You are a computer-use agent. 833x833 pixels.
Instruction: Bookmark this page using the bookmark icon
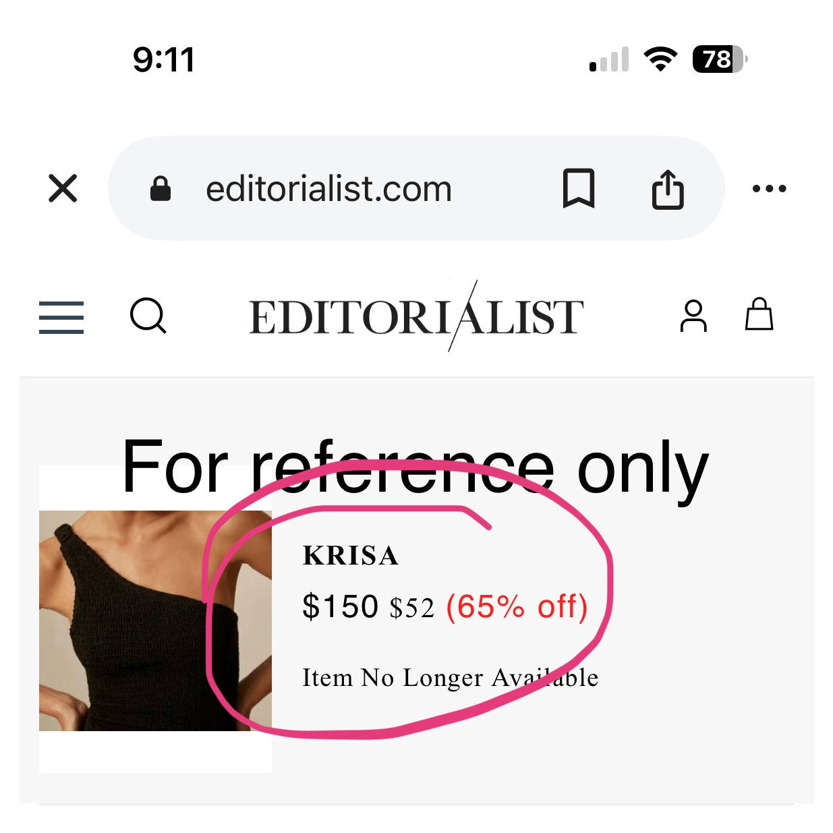(579, 188)
